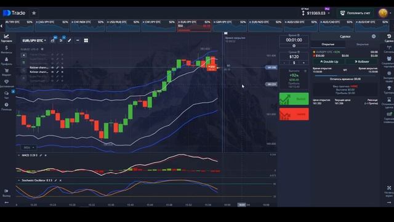Open Tournaments trophy icon in right sidebar
Image resolution: width=394 pixels, height=222 pixels.
388,89
